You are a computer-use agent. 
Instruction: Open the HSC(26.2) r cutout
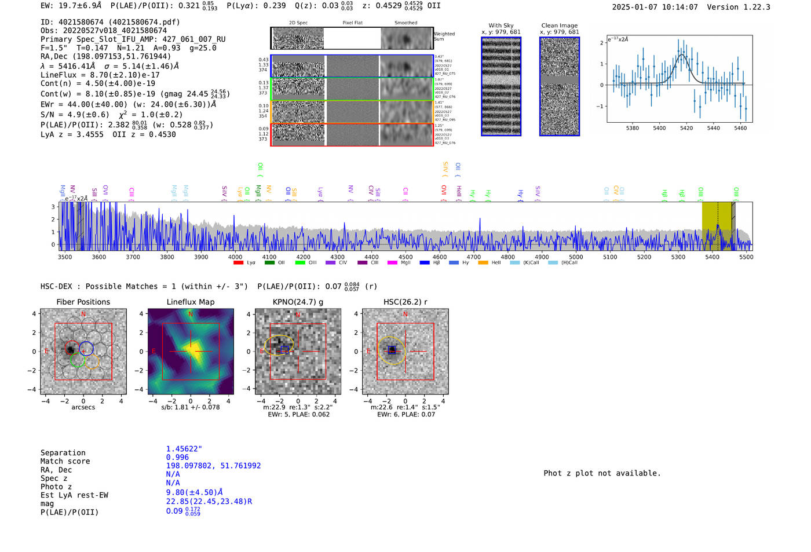tap(405, 352)
